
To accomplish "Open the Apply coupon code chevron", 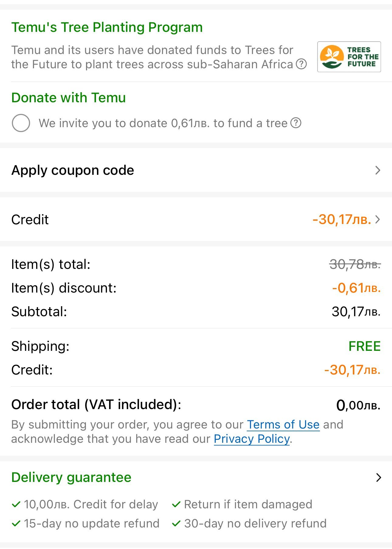I will coord(378,170).
